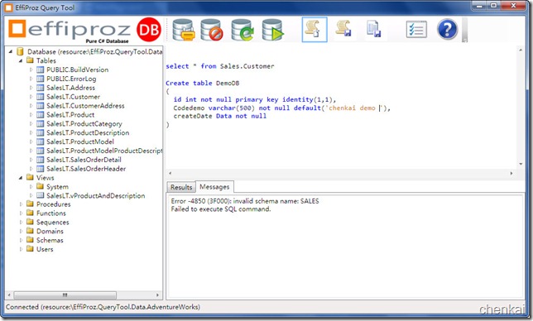Select SalesLT.ProductDescription in the tree
Viewport: 533px width, 321px height.
coord(88,133)
